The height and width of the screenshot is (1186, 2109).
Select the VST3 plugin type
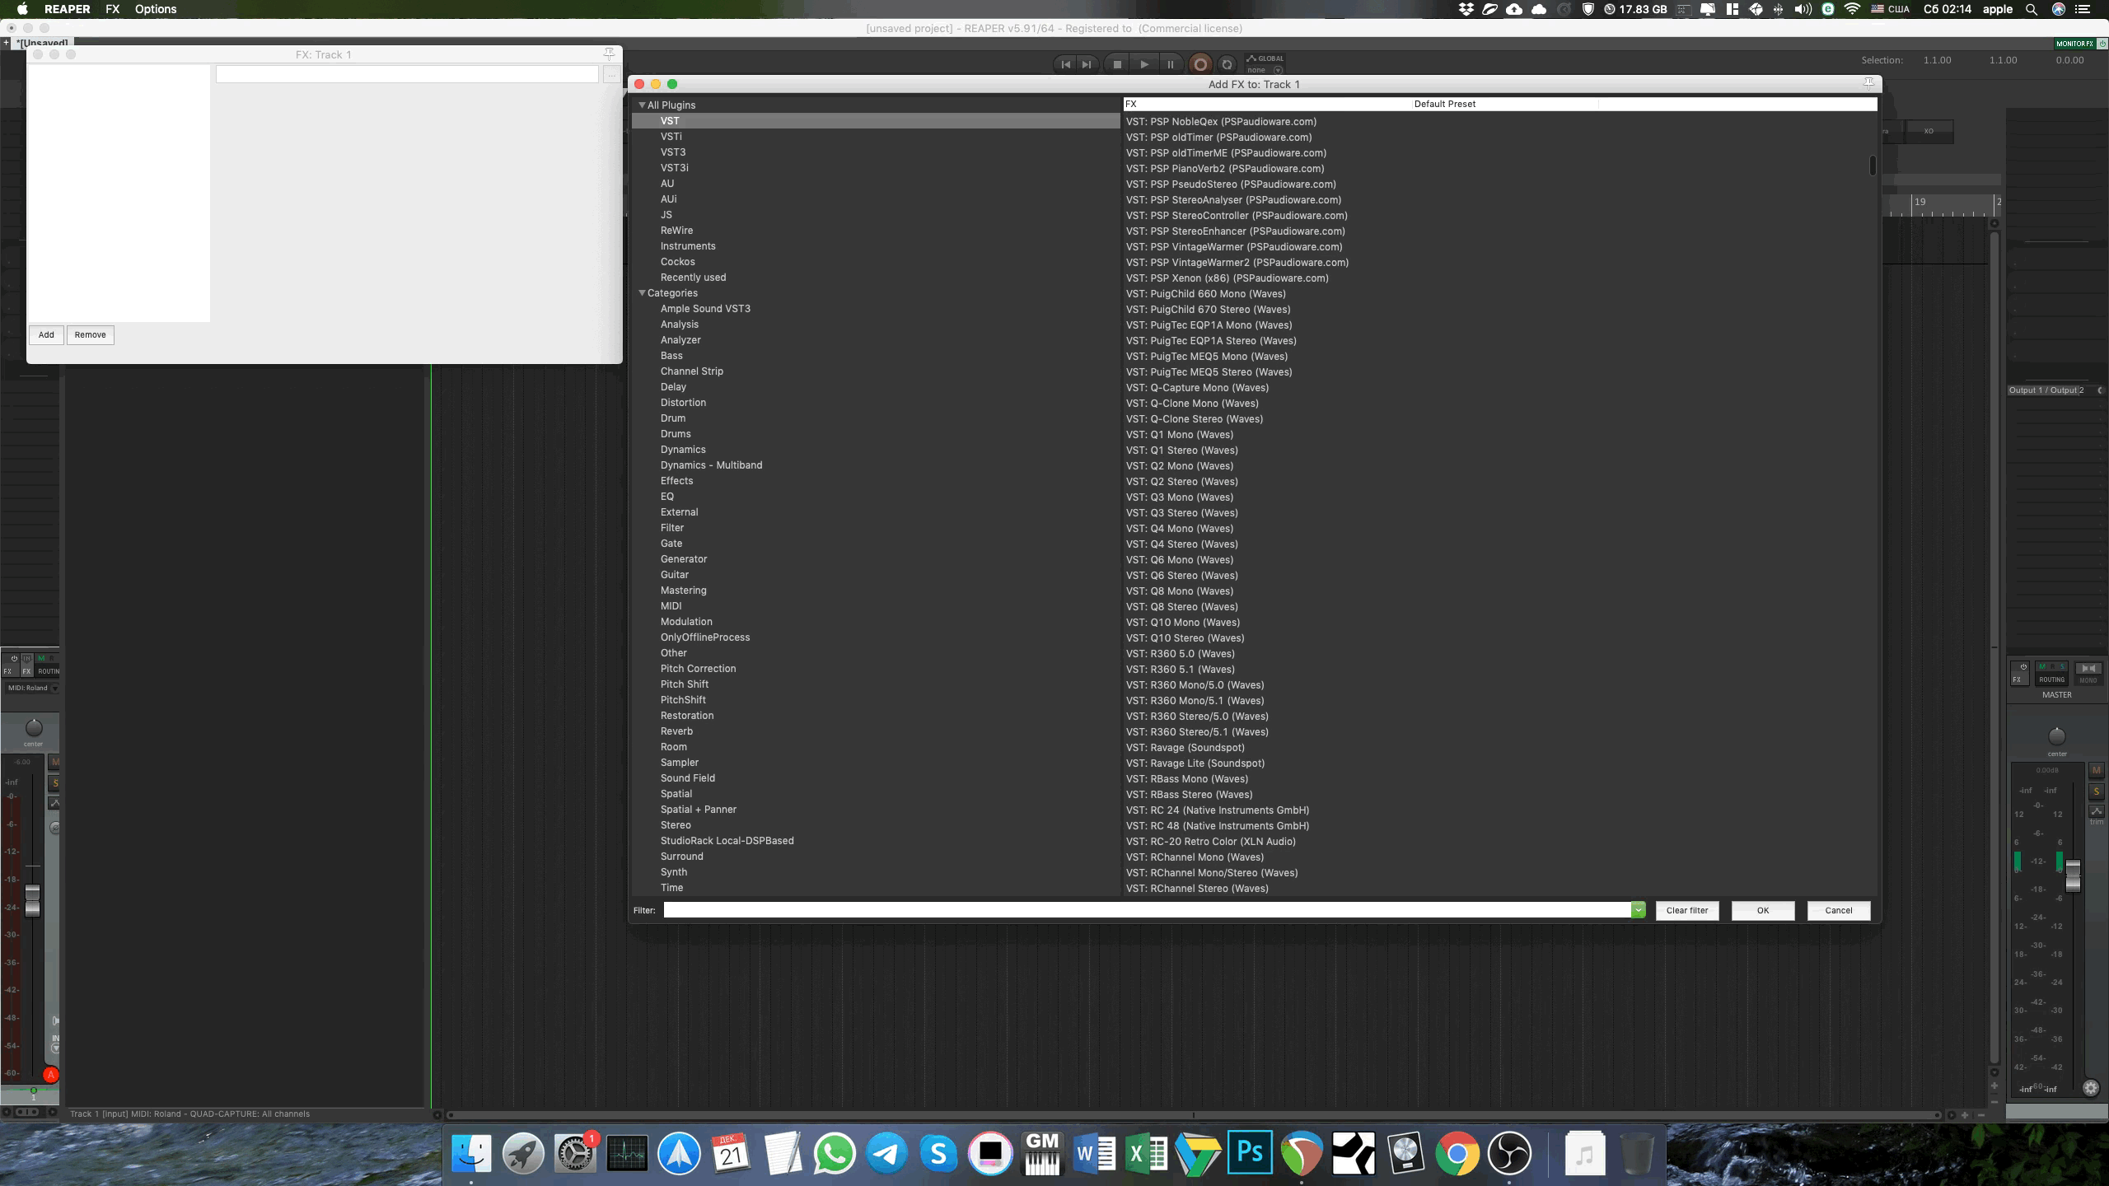pos(672,152)
